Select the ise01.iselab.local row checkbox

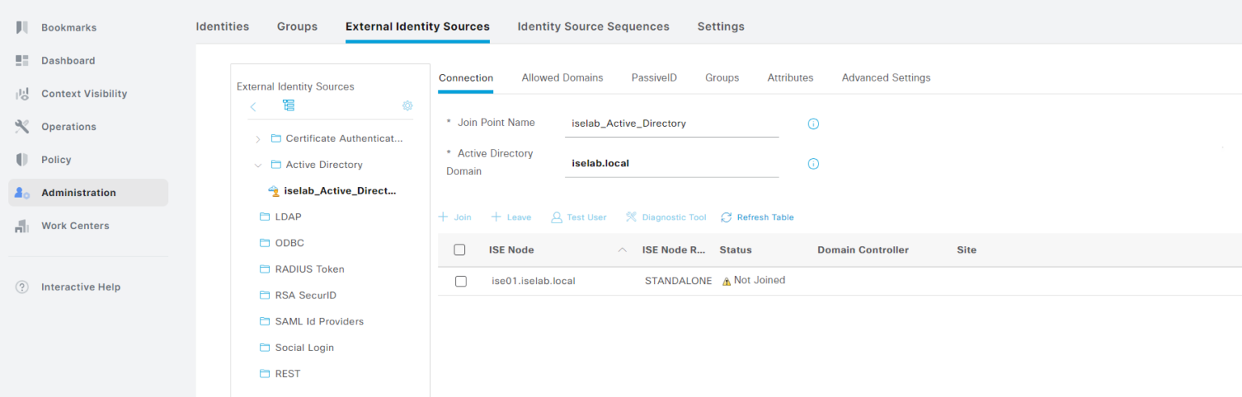pyautogui.click(x=461, y=282)
